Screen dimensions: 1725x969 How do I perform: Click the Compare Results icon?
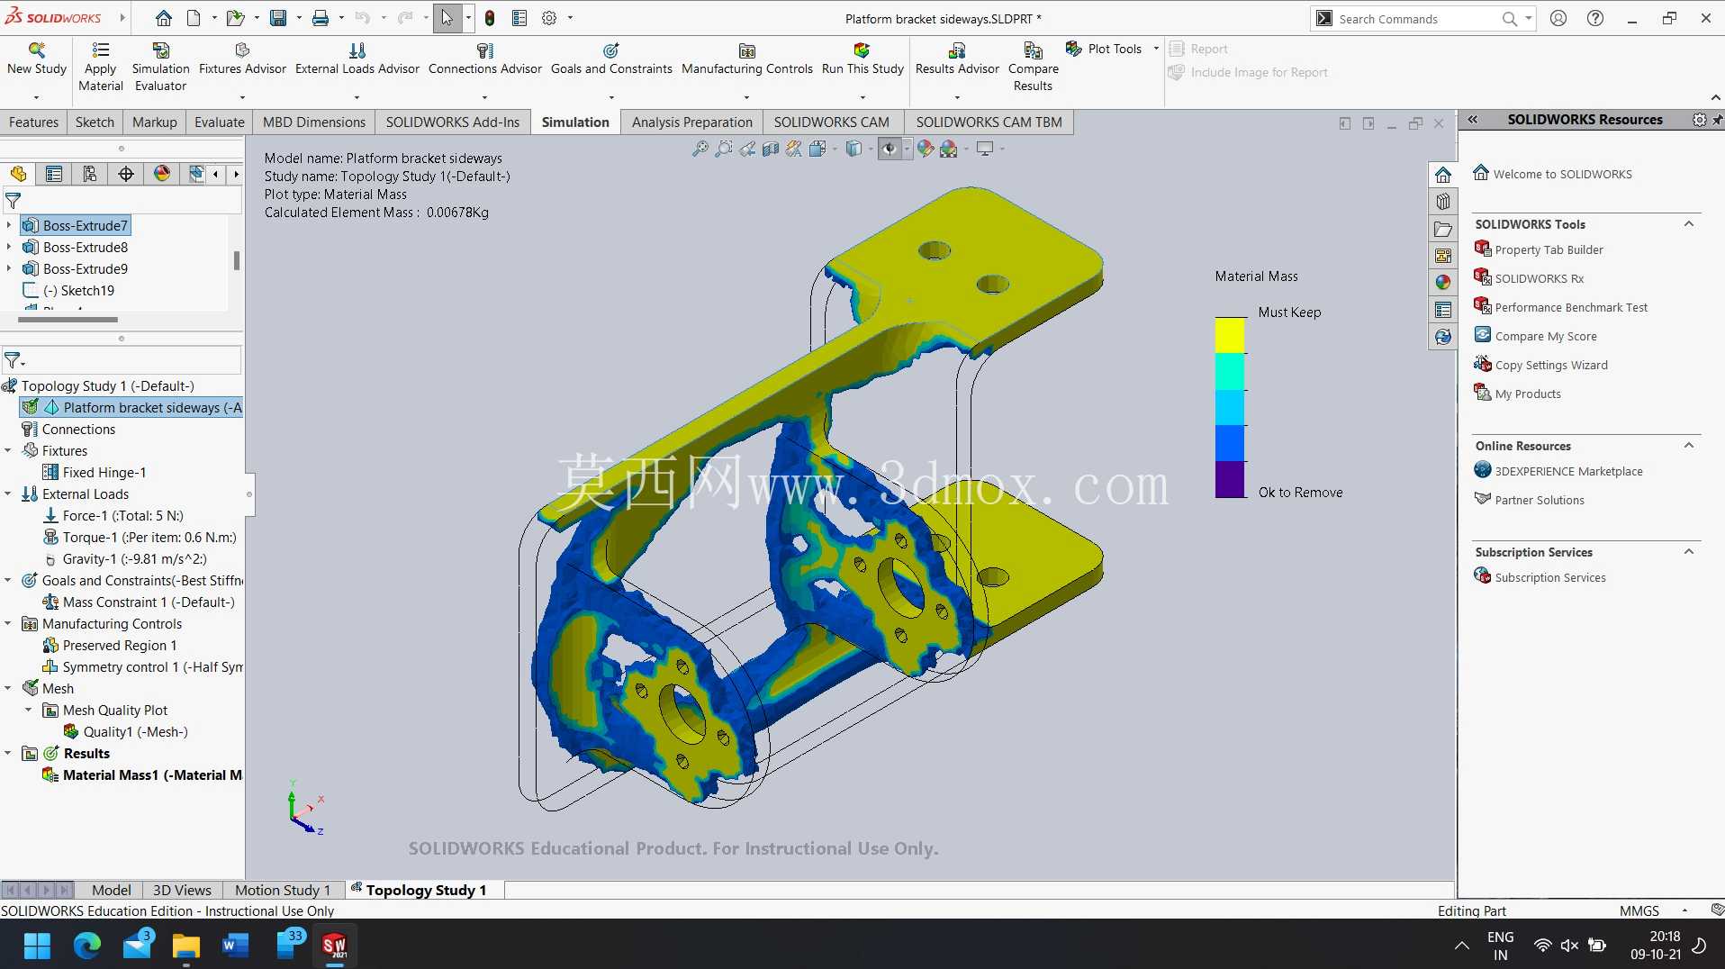(x=1033, y=67)
